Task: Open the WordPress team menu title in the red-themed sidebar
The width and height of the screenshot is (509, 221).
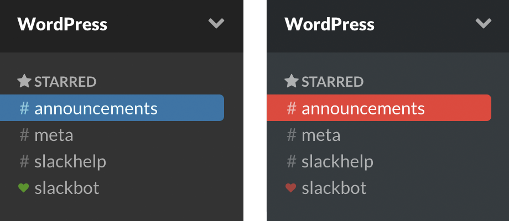Action: pyautogui.click(x=329, y=24)
